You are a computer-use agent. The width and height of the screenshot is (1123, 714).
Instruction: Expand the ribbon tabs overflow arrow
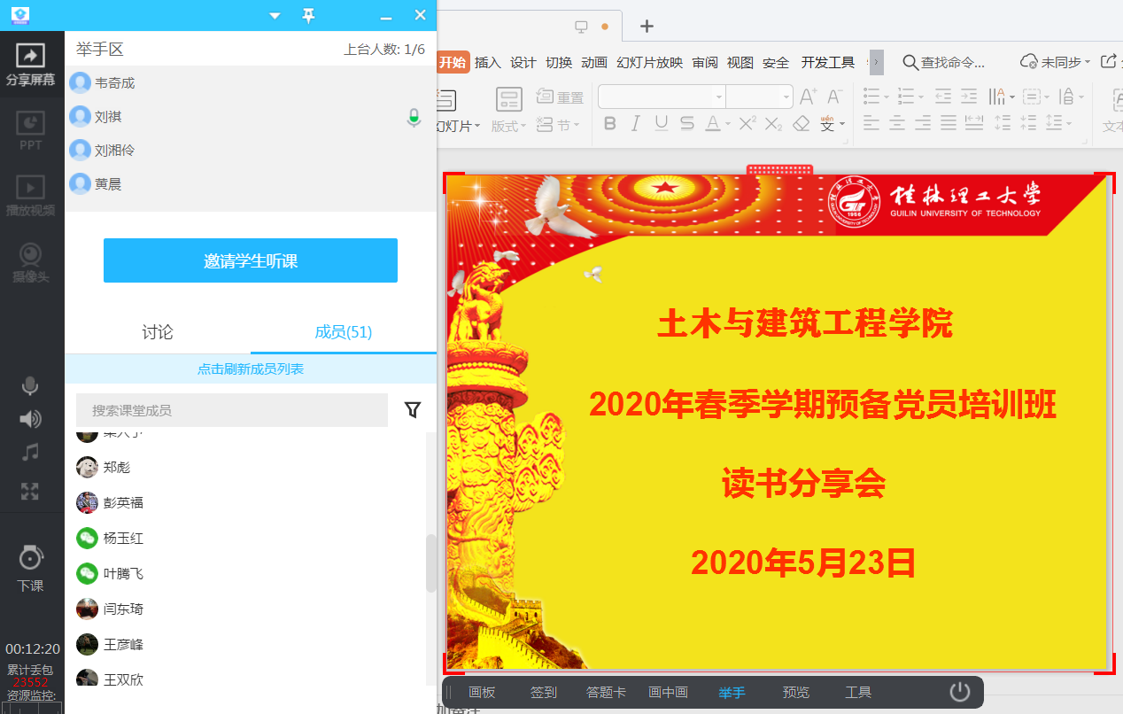[x=876, y=62]
